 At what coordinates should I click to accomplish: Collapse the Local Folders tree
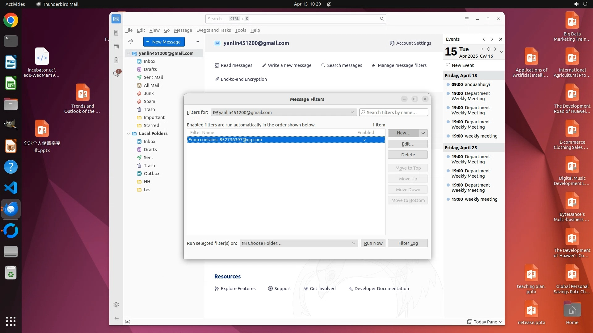pyautogui.click(x=128, y=134)
